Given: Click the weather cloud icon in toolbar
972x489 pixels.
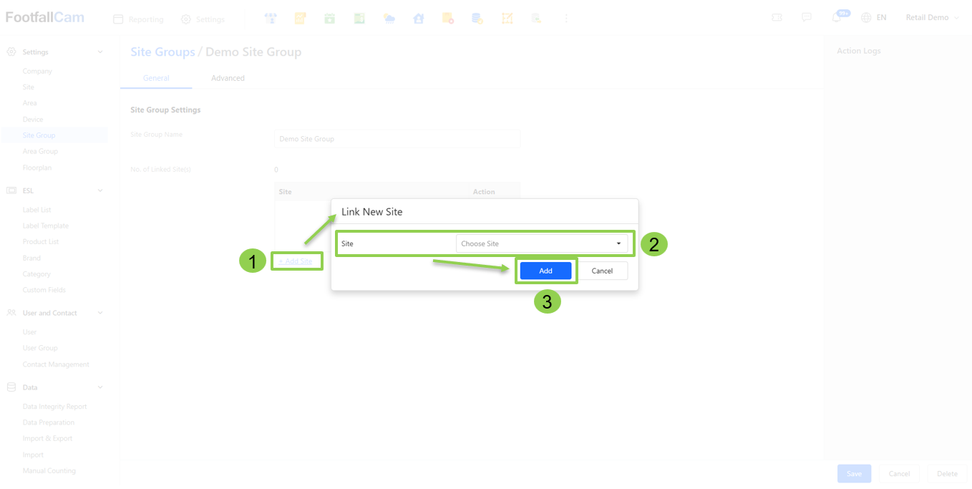Looking at the screenshot, I should click(x=389, y=19).
